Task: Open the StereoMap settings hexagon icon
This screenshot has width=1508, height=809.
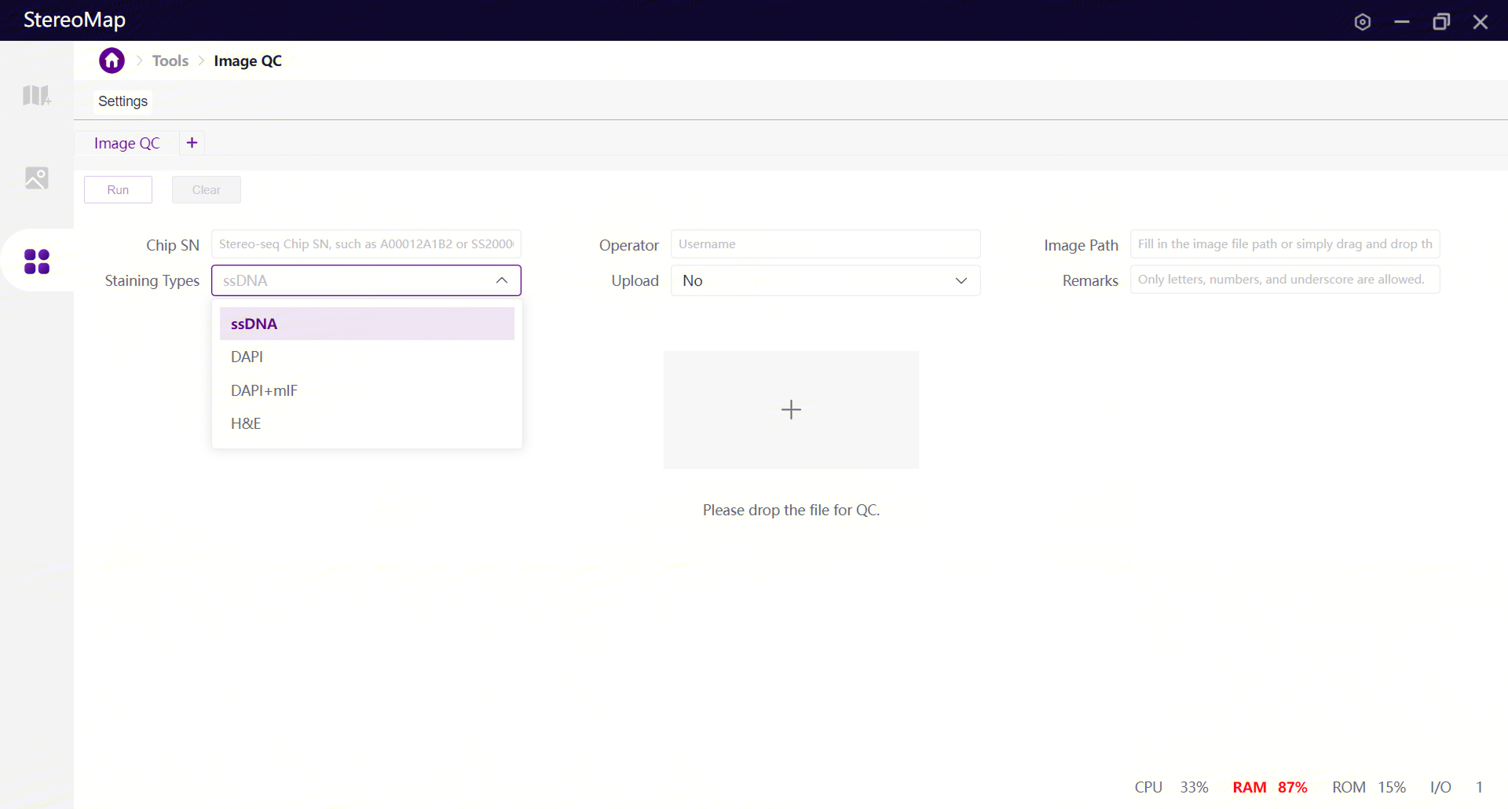Action: coord(1363,22)
